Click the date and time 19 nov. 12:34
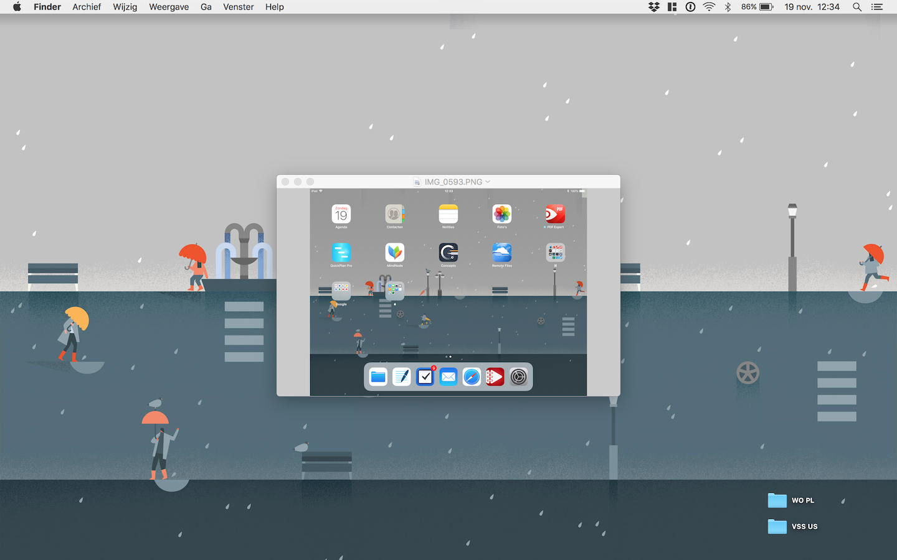 (812, 7)
